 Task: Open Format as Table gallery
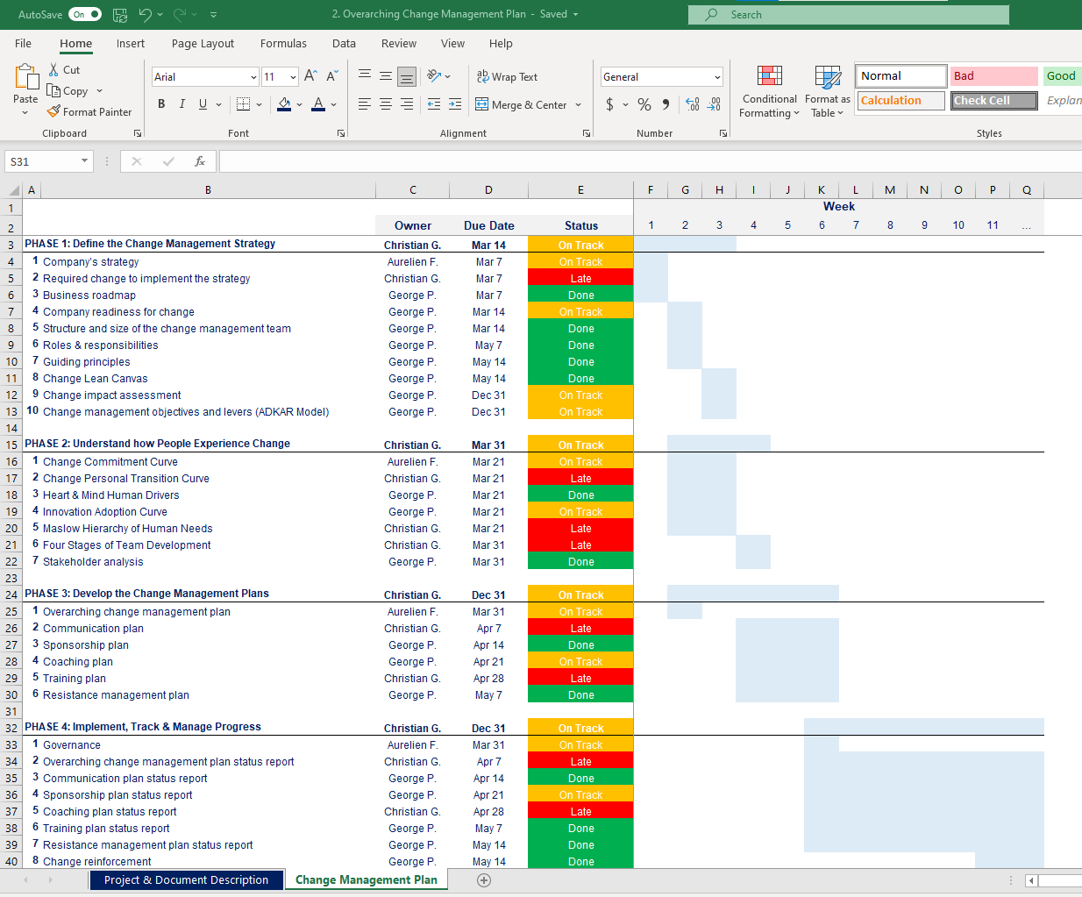828,91
